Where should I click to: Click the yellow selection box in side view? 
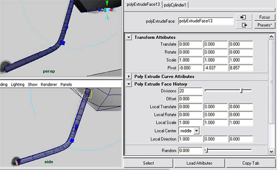pos(88,94)
